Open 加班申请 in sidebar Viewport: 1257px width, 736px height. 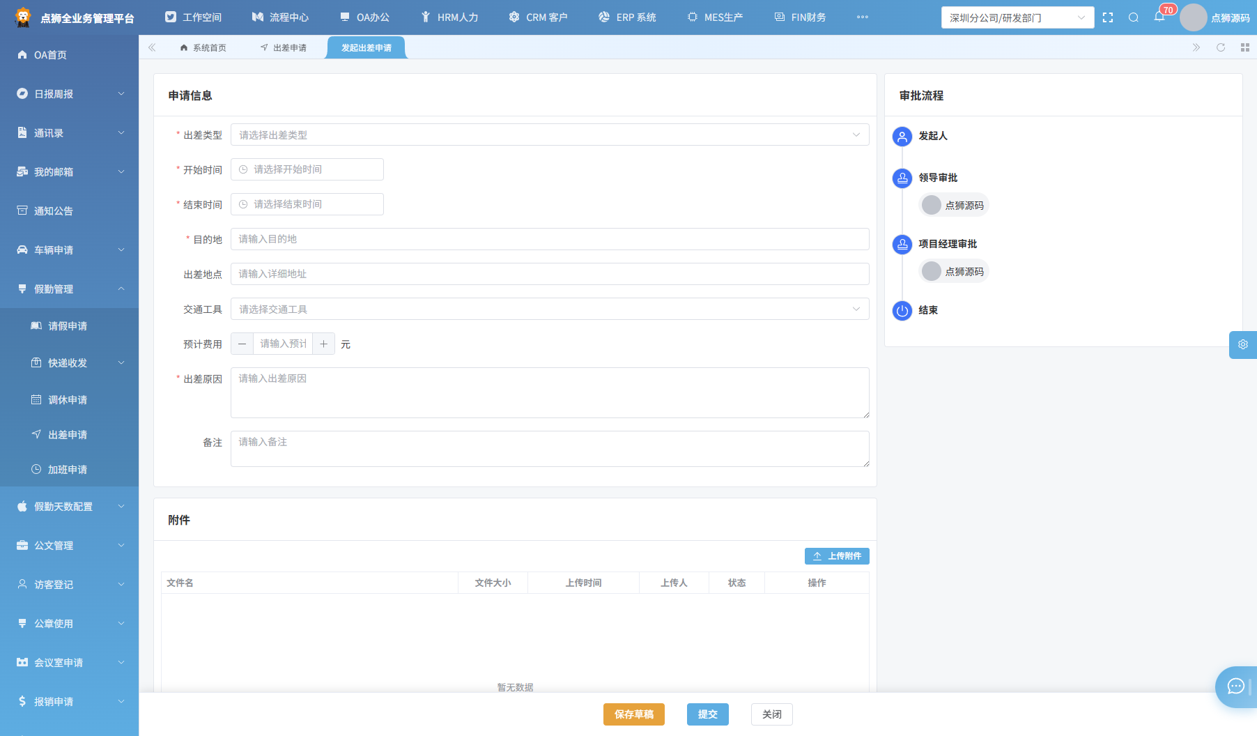70,470
